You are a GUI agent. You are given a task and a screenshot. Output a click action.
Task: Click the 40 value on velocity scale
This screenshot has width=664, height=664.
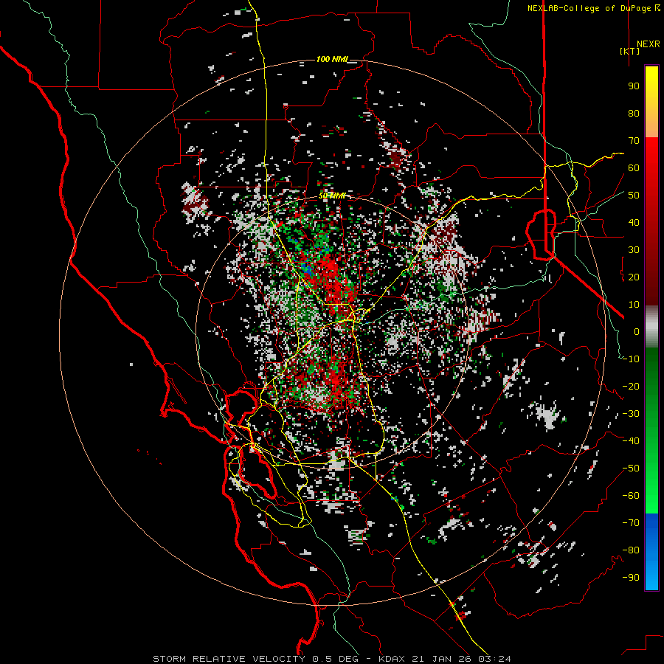(x=634, y=223)
